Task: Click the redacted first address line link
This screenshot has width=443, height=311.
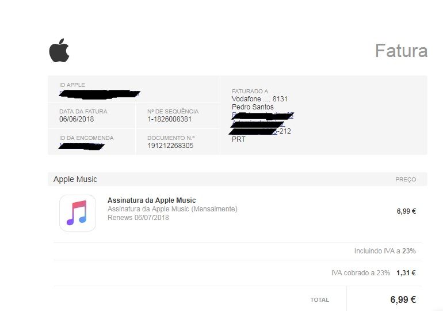Action: coord(262,115)
